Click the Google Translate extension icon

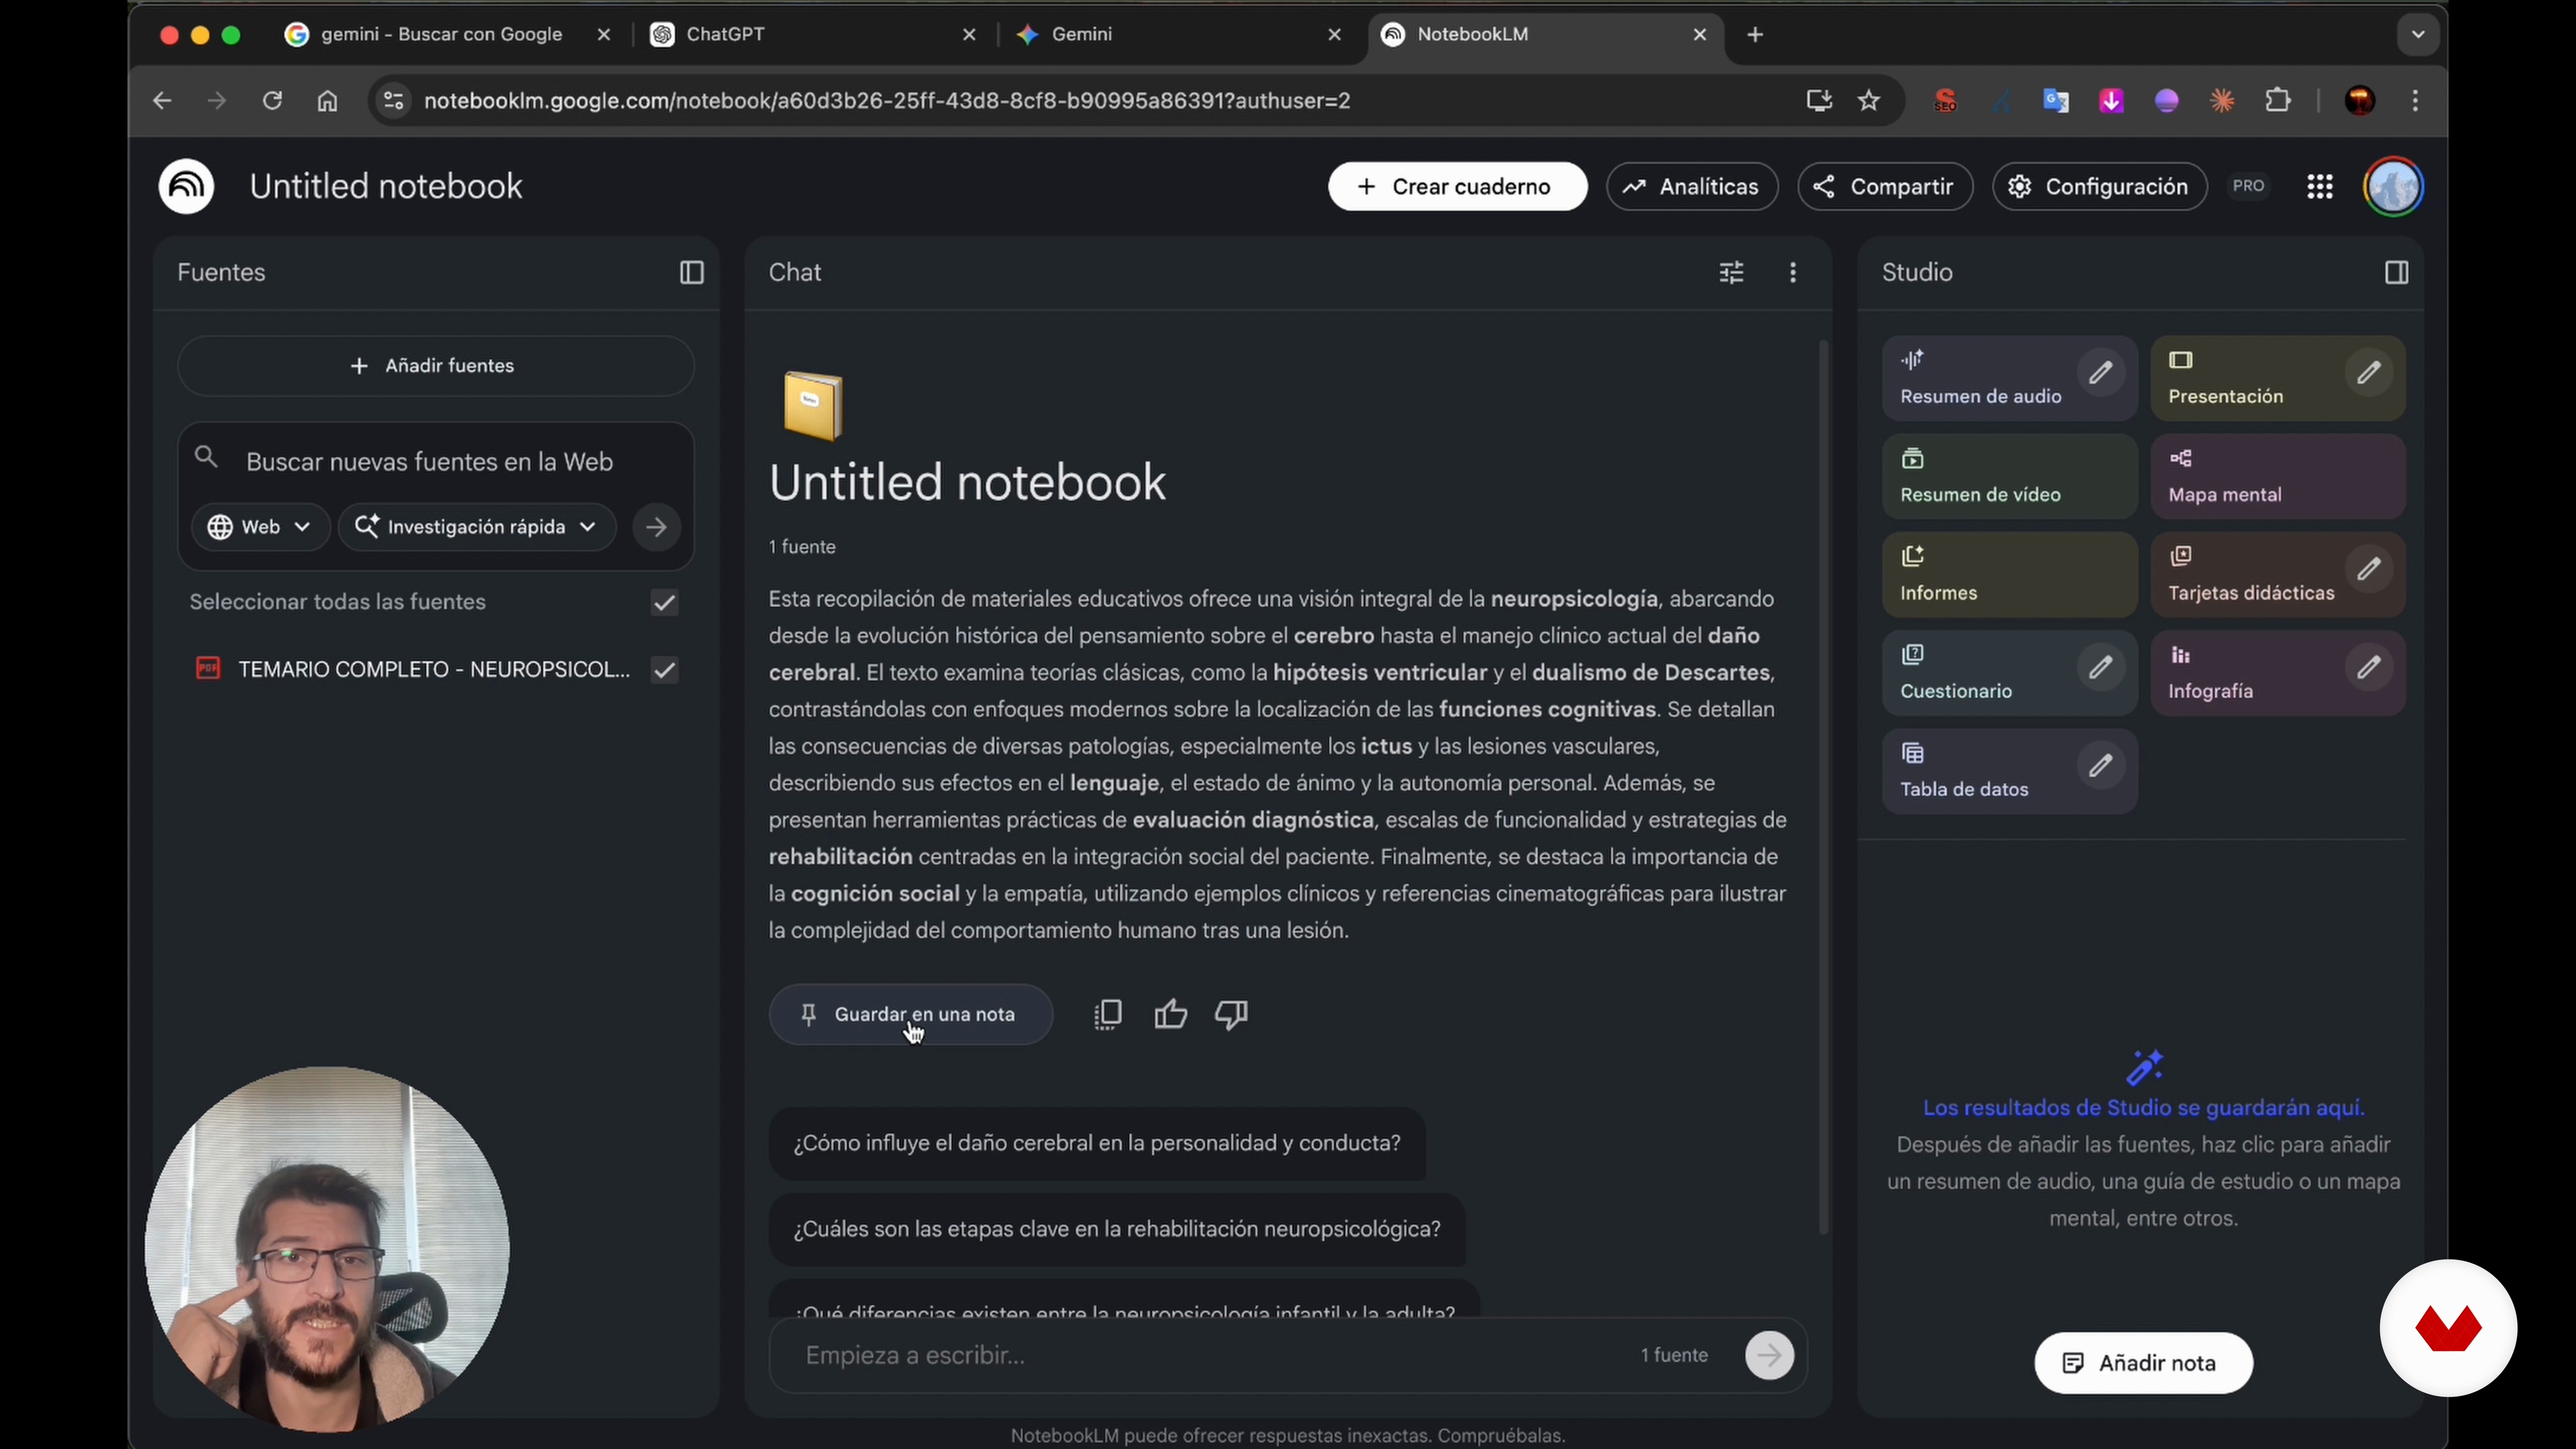[2055, 100]
